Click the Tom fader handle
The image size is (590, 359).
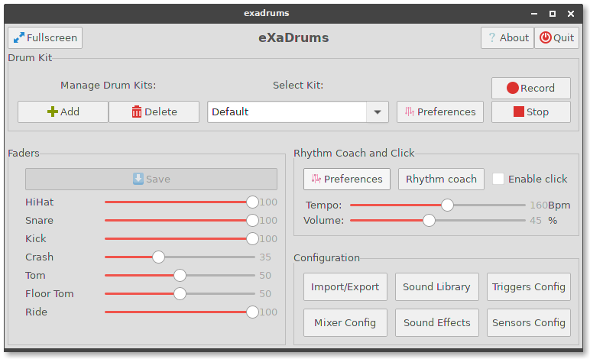coord(180,275)
